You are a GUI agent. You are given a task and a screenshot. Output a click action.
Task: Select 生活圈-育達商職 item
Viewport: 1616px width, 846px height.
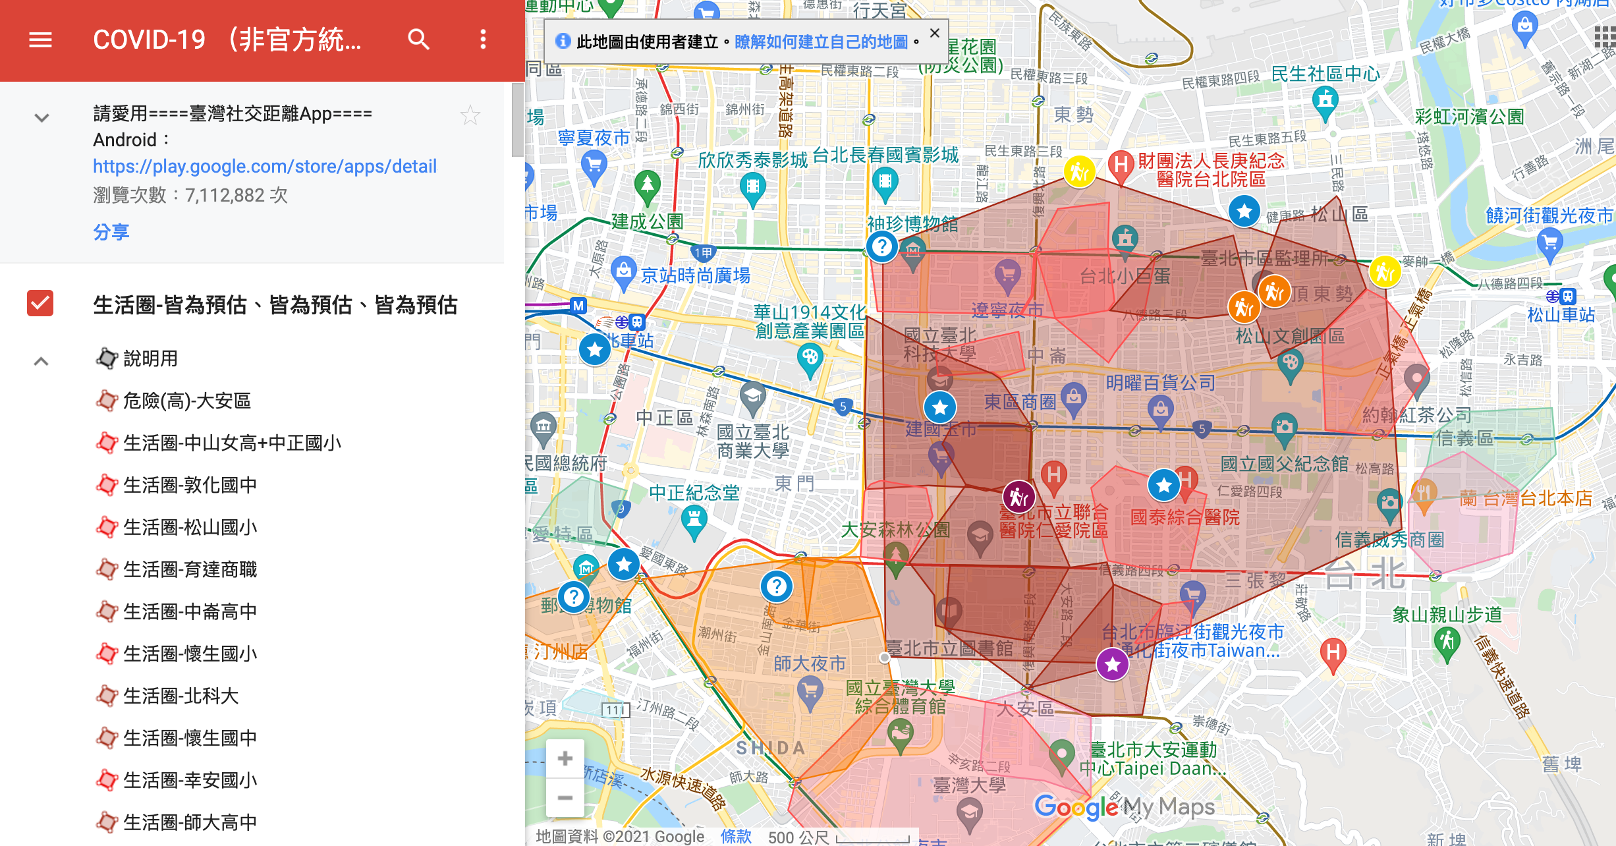(190, 569)
